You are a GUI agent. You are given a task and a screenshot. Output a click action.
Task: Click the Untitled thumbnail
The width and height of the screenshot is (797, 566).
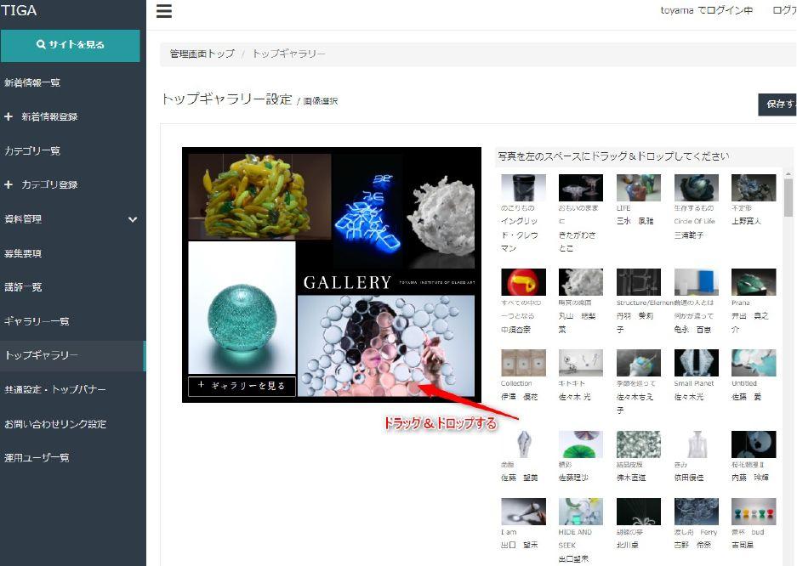754,363
